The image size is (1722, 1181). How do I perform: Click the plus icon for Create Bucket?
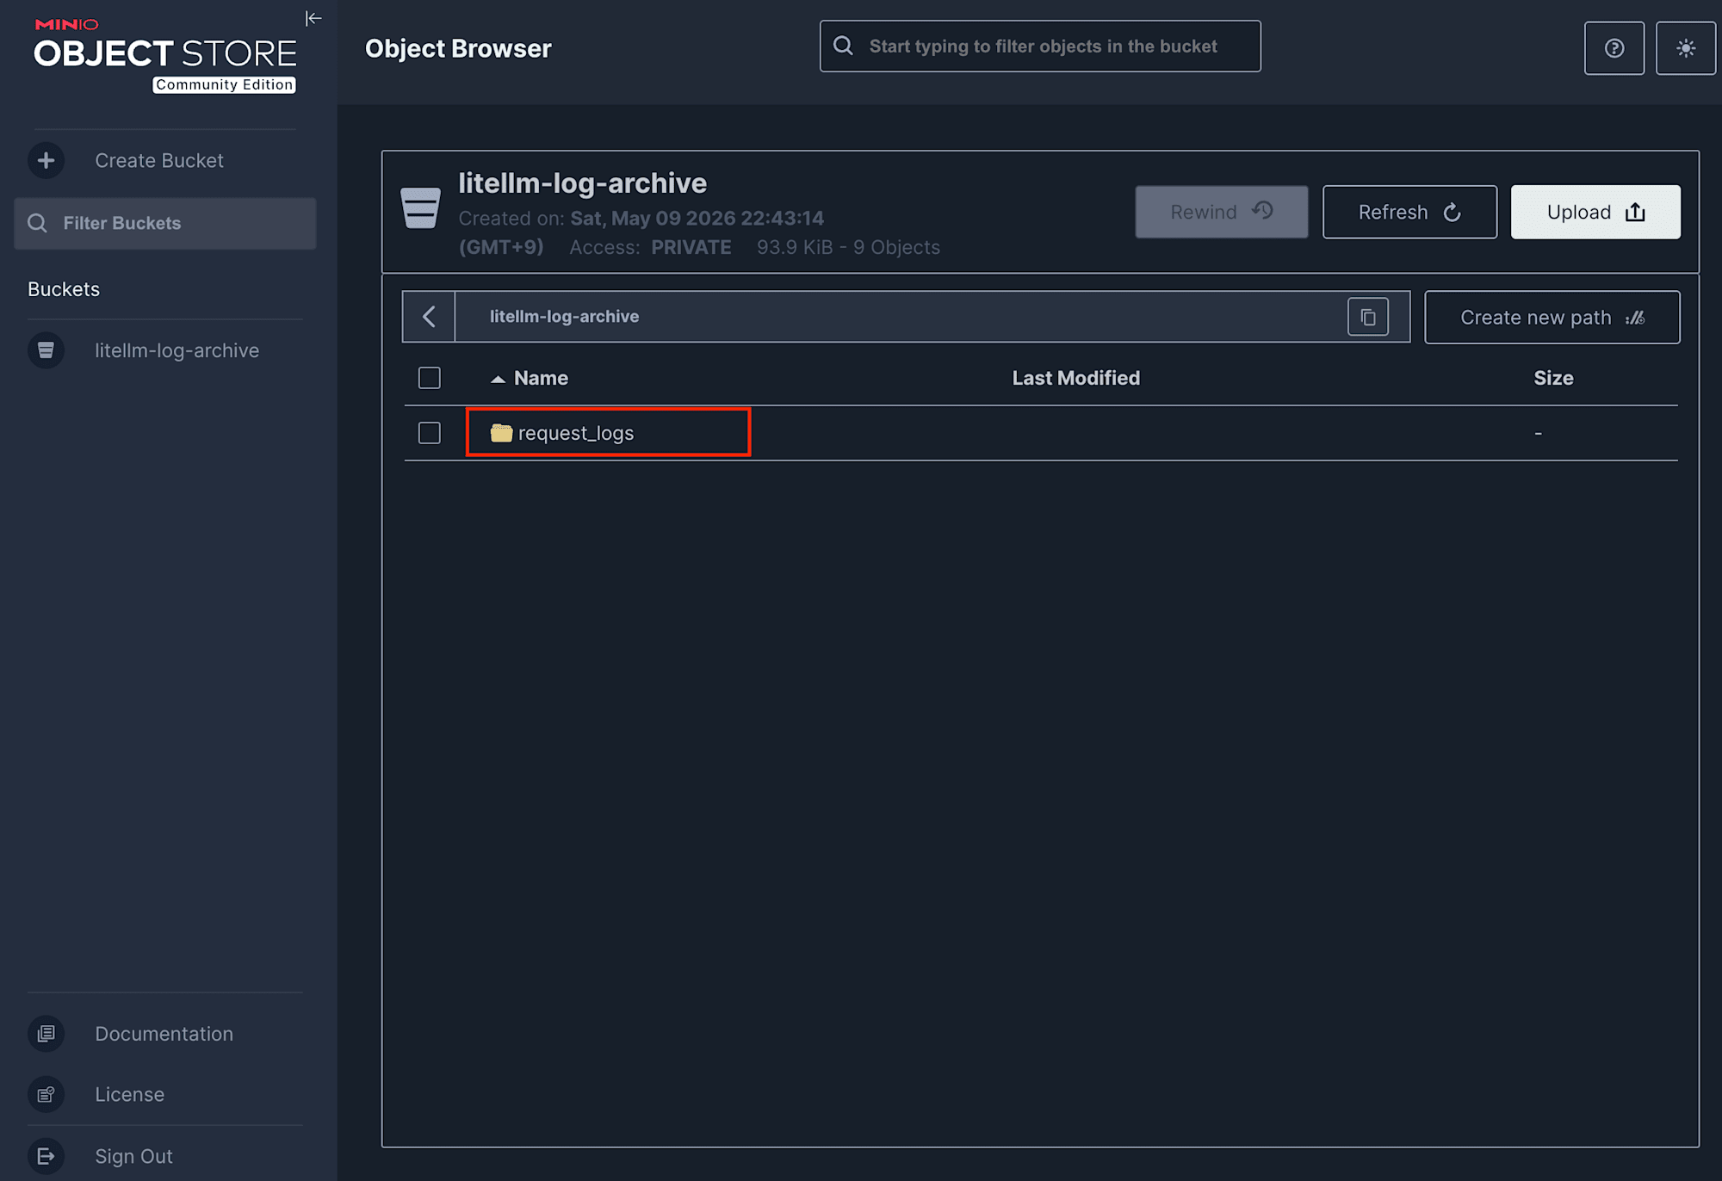tap(46, 161)
